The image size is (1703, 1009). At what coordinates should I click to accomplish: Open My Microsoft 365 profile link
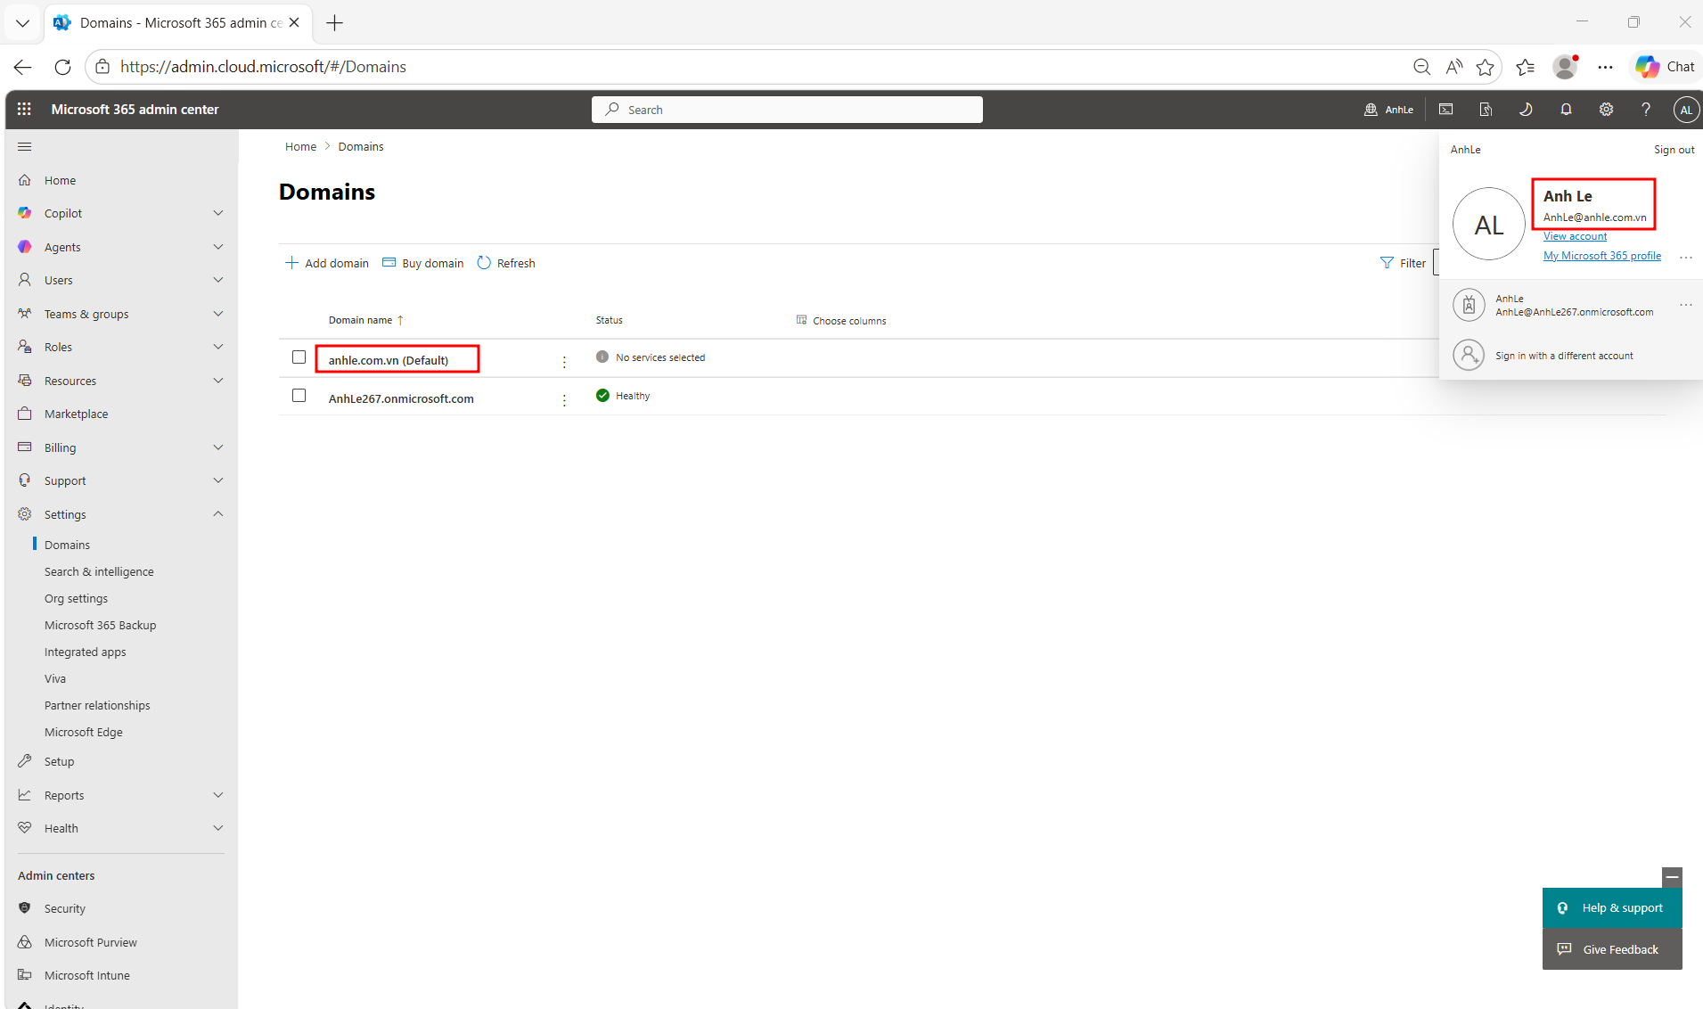coord(1602,256)
